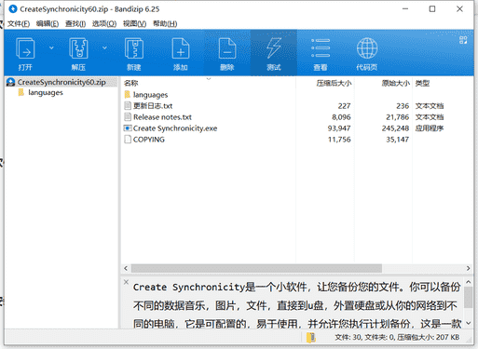
Task: Click the 更新日志.txt document icon
Action: tap(128, 105)
